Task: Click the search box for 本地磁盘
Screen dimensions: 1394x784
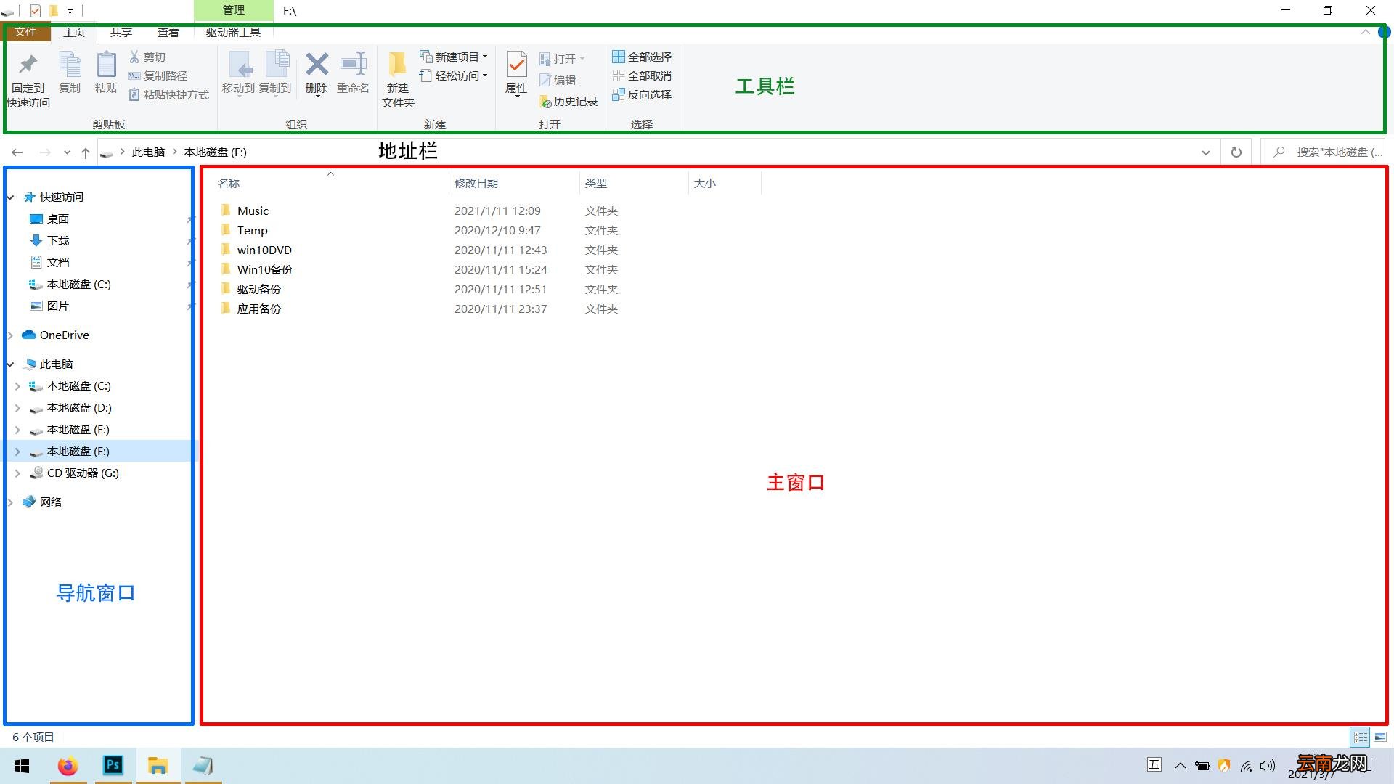Action: coord(1323,152)
